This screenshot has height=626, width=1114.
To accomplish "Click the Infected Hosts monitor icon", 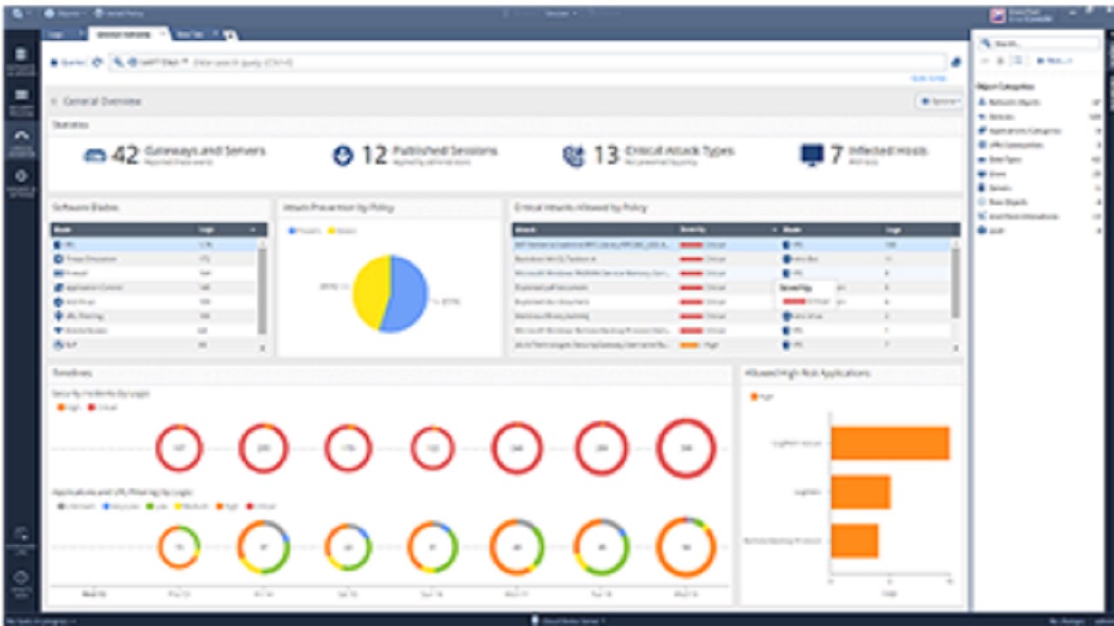I will click(x=811, y=156).
